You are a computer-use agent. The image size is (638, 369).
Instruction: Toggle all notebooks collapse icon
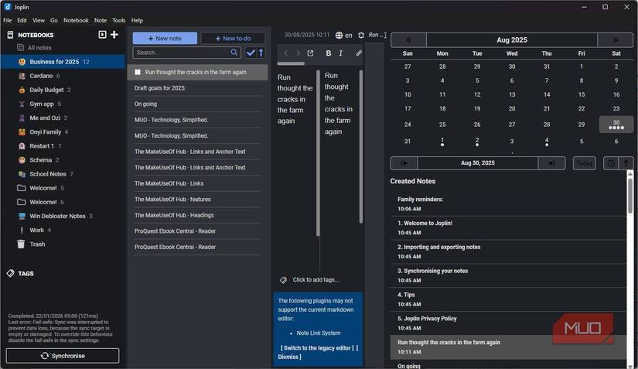coord(102,35)
